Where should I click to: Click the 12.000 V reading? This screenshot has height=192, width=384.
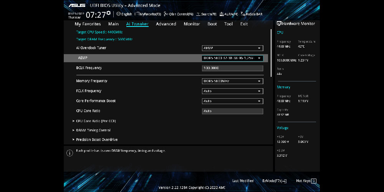pos(283,142)
